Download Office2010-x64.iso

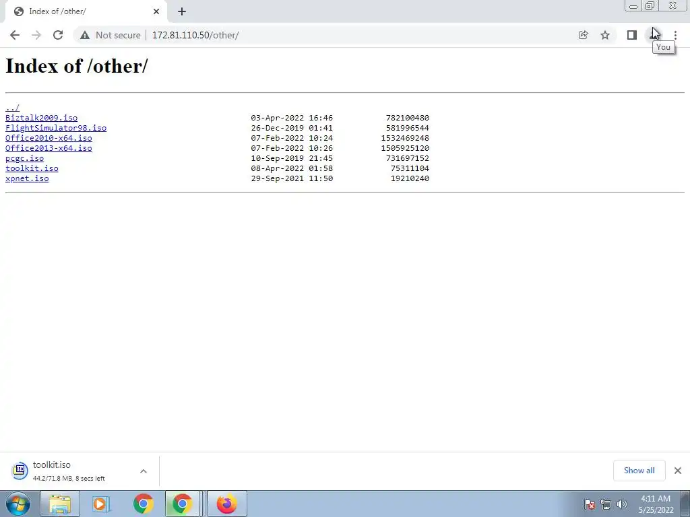pyautogui.click(x=49, y=138)
